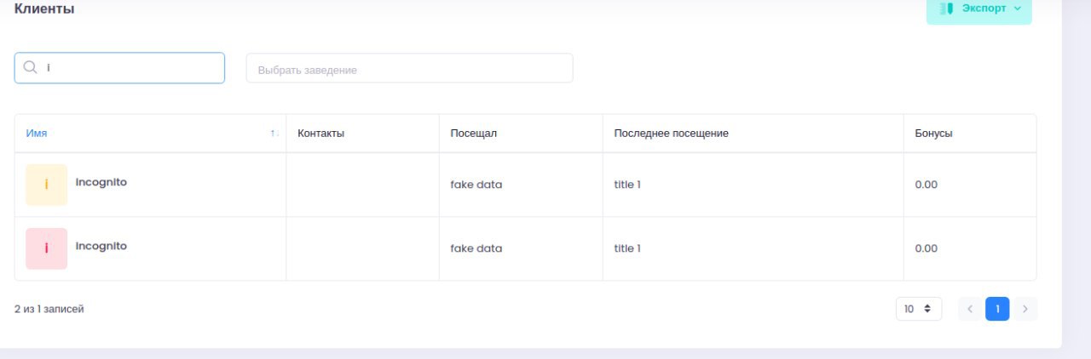Screen dimensions: 1091x359
Task: Click the Клиенты page title
Action: 44,9
